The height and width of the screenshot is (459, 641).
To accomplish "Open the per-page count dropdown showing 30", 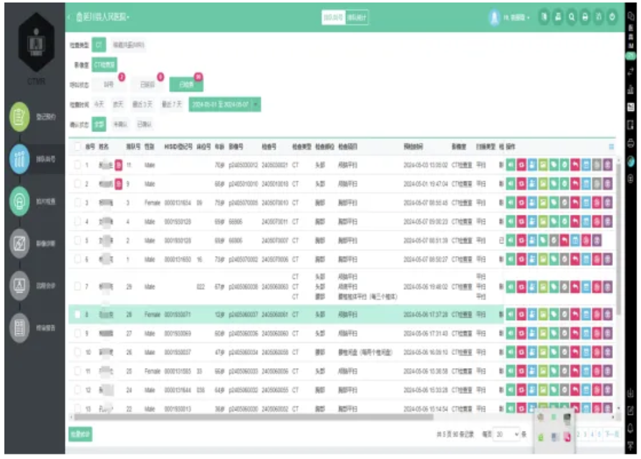I will tap(506, 433).
